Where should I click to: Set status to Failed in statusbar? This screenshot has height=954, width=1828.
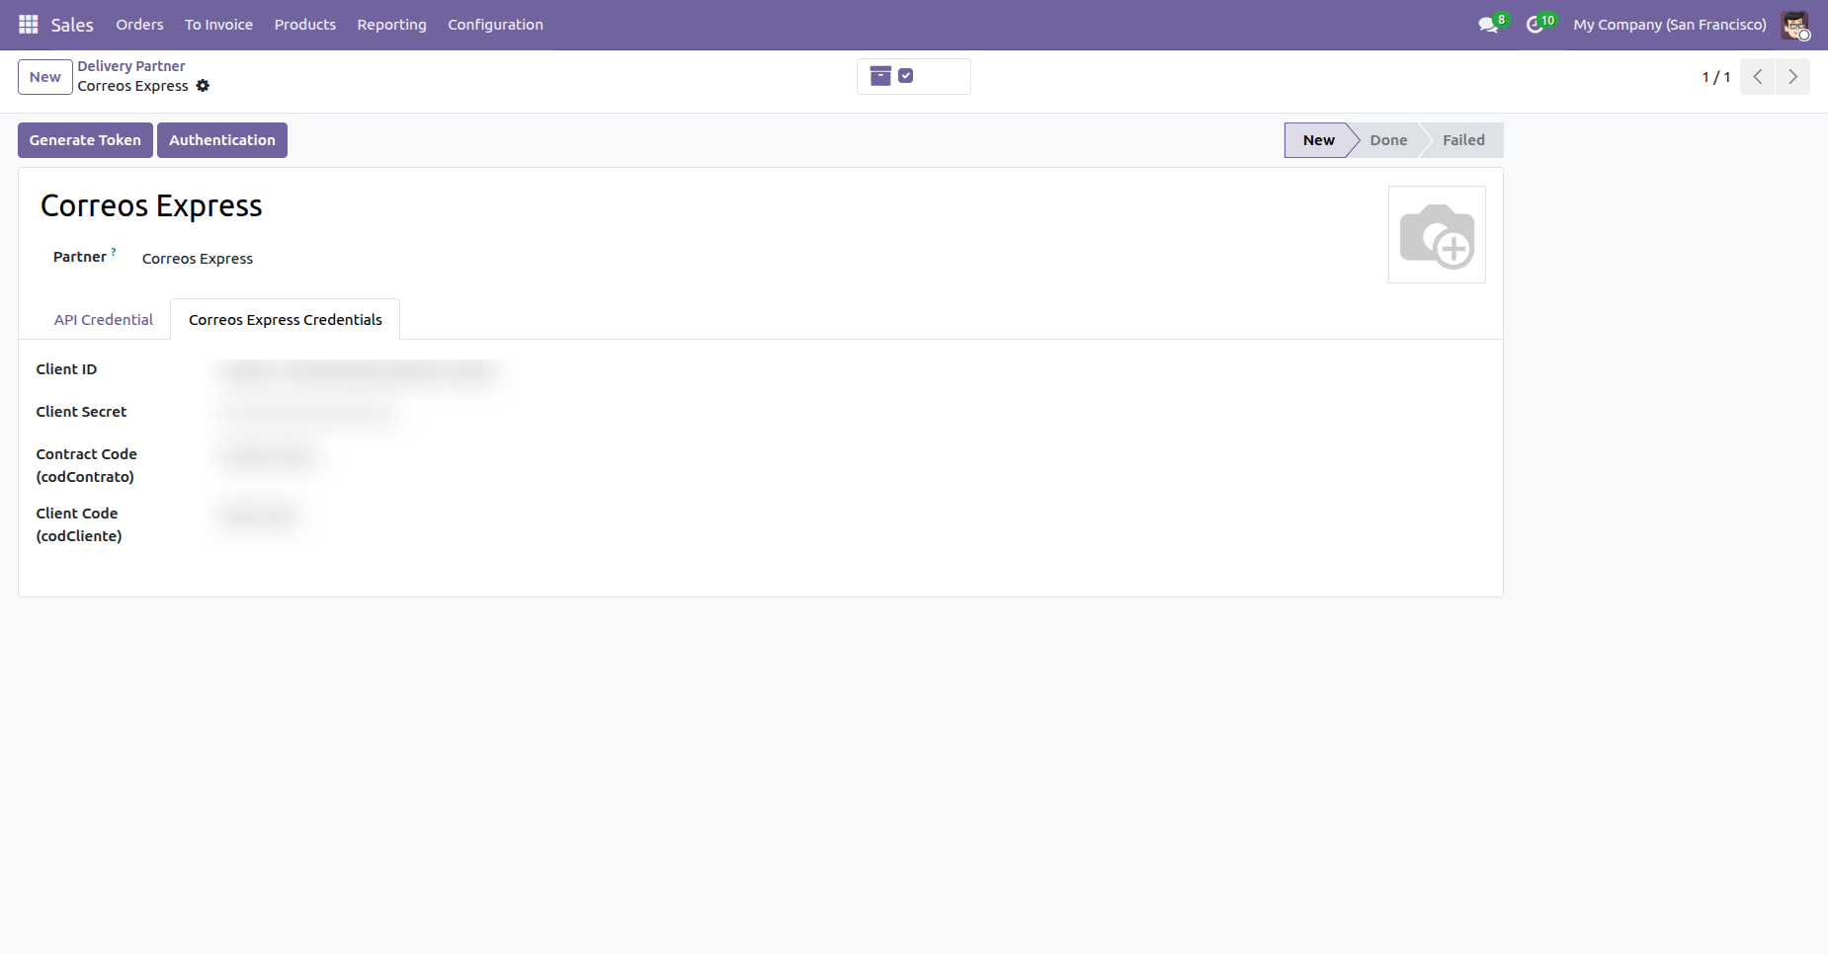(1463, 140)
